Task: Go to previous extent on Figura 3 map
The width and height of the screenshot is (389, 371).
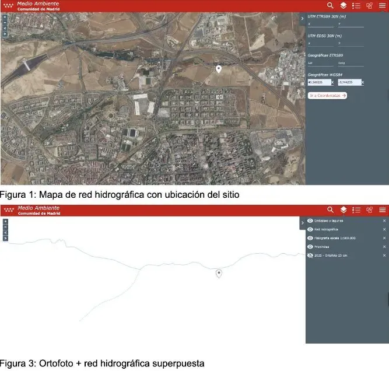Action: point(5,233)
